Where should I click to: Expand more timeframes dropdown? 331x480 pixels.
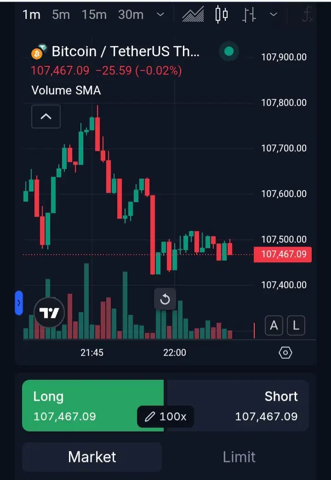pos(160,15)
